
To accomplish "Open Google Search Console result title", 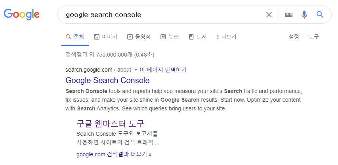I will (107, 80).
